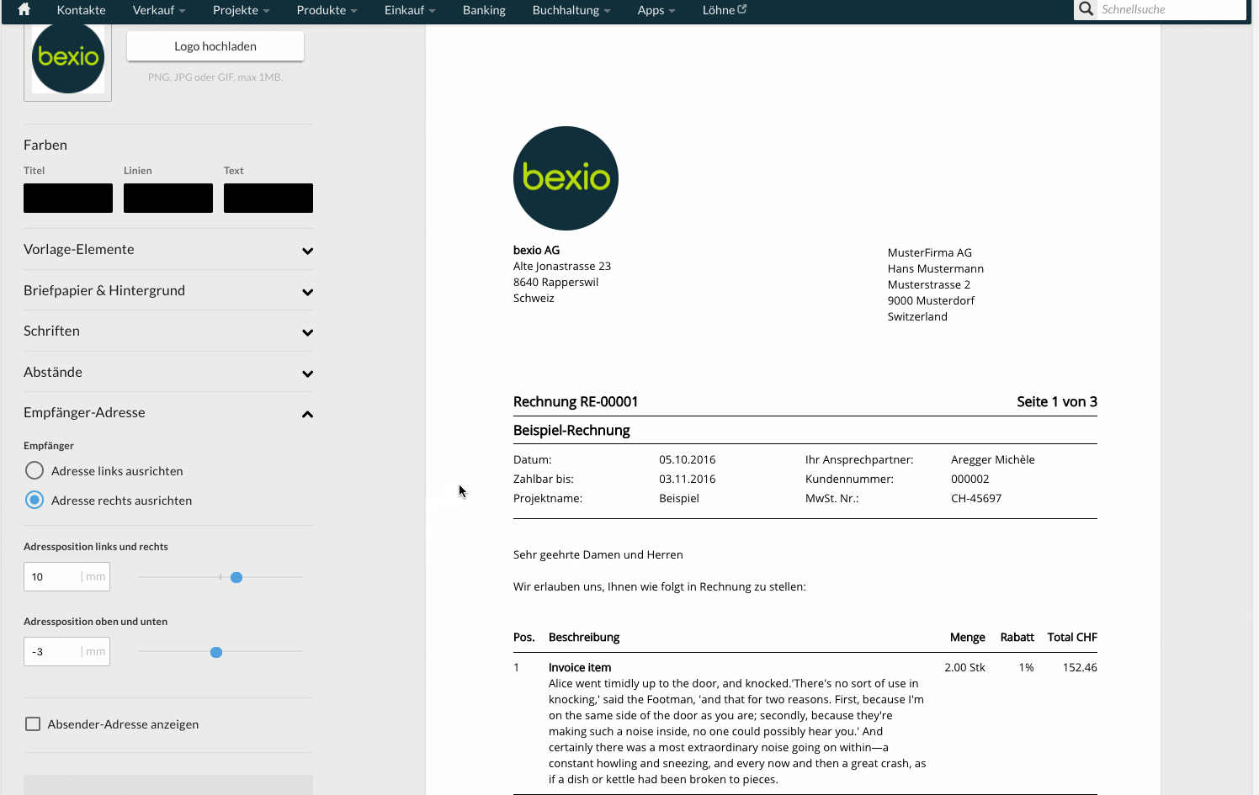This screenshot has width=1259, height=795.
Task: Expand the Schriften section
Action: (x=307, y=332)
